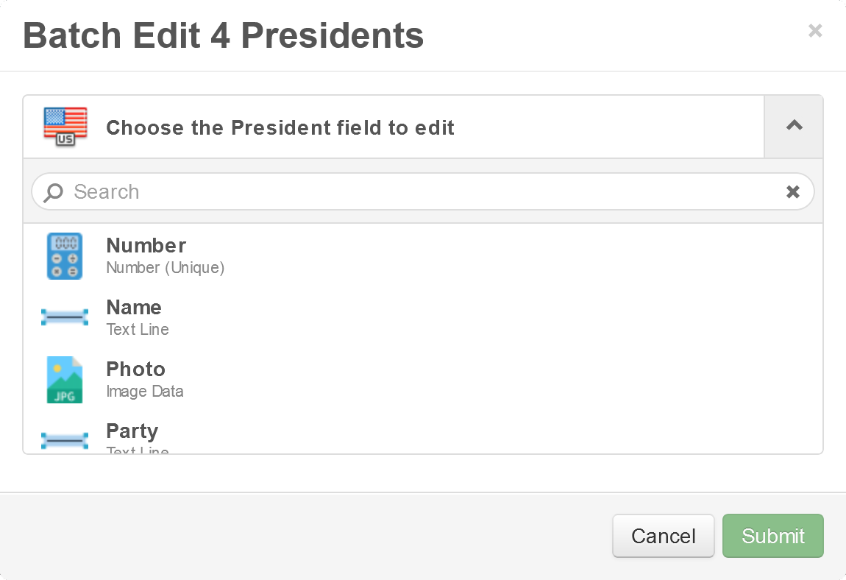Clear the search box using its X
The height and width of the screenshot is (580, 846).
[793, 192]
